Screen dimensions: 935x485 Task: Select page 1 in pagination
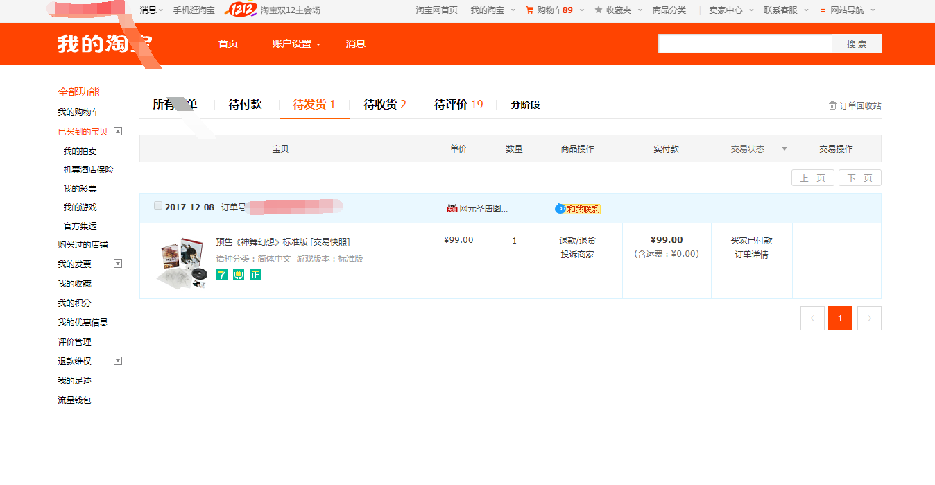pos(840,318)
